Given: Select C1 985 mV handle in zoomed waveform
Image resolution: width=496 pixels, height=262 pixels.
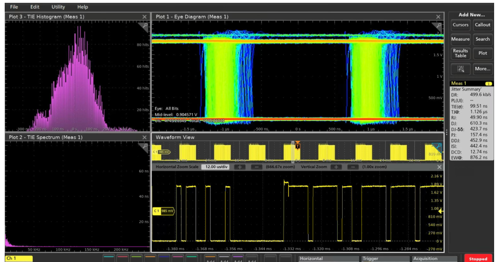Looking at the screenshot, I should (164, 211).
